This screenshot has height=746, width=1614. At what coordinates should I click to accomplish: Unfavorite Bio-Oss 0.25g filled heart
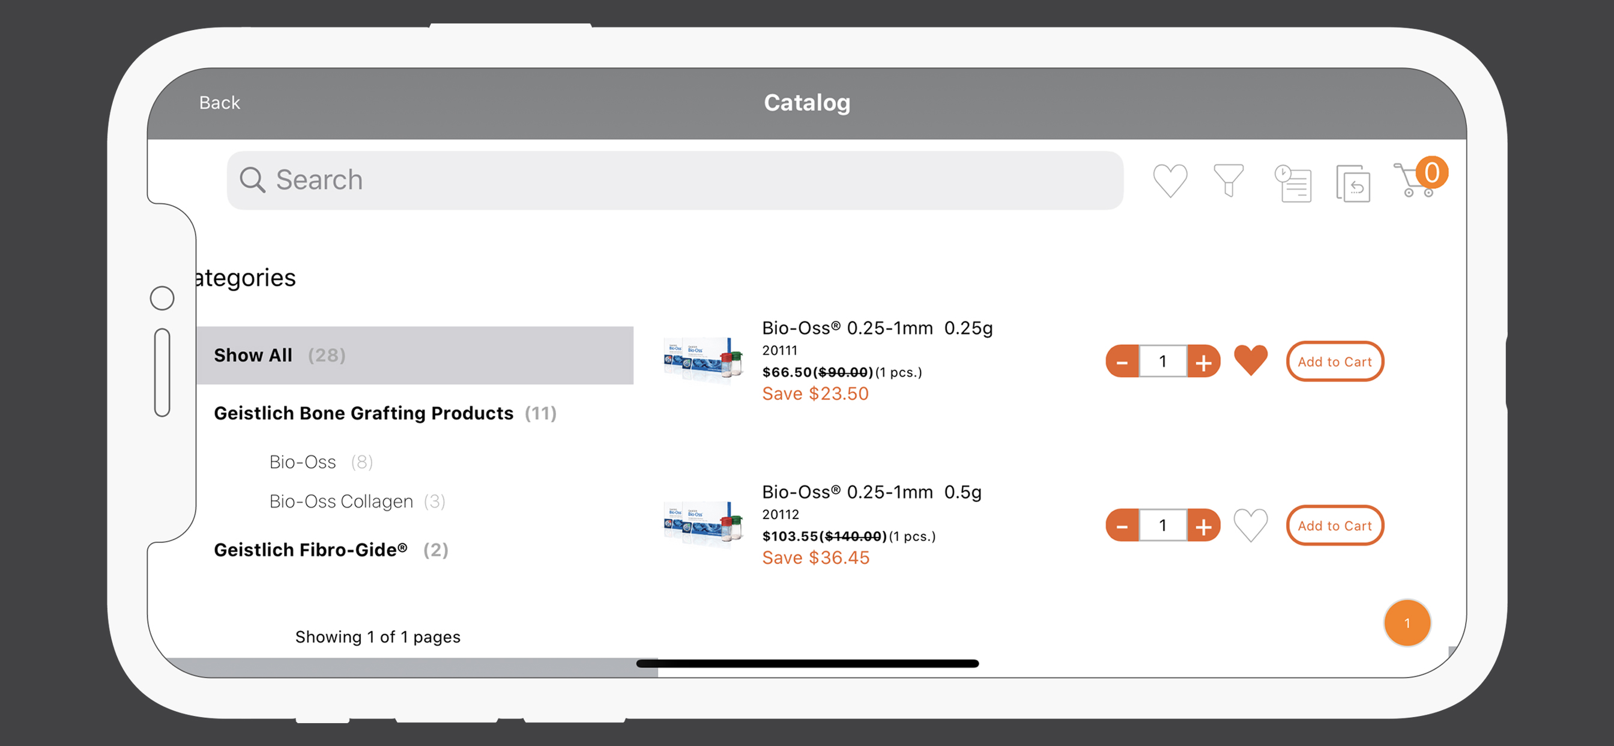click(x=1251, y=360)
